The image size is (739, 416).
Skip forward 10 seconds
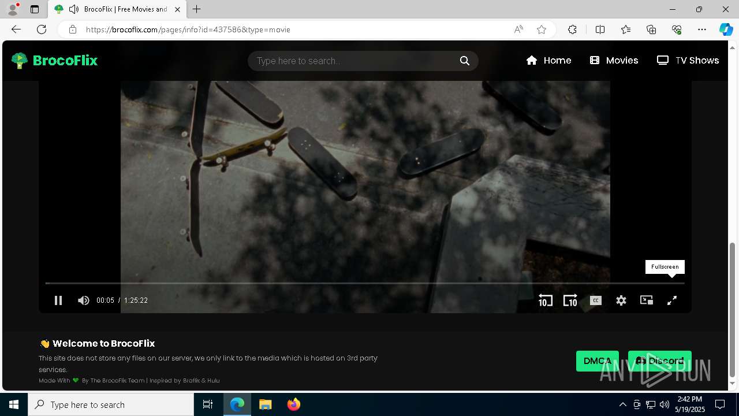570,300
